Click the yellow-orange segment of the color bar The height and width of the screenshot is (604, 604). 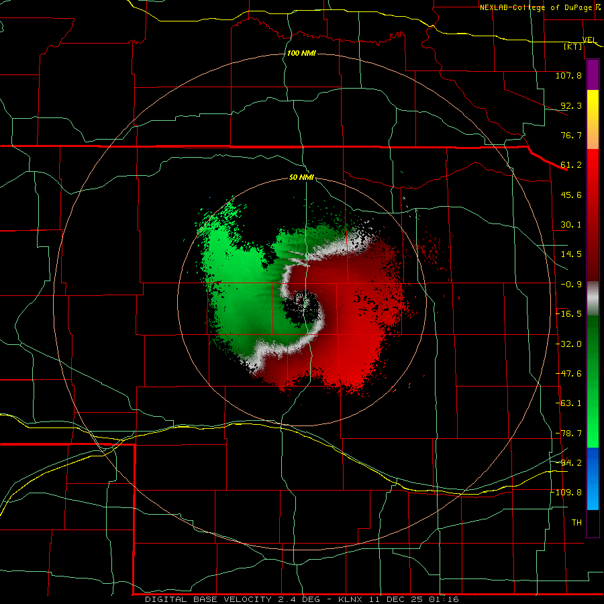593,119
